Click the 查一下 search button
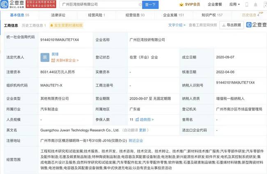 tap(150, 5)
